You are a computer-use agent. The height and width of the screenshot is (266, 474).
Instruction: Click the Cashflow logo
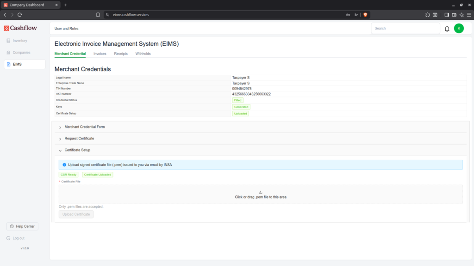(20, 28)
